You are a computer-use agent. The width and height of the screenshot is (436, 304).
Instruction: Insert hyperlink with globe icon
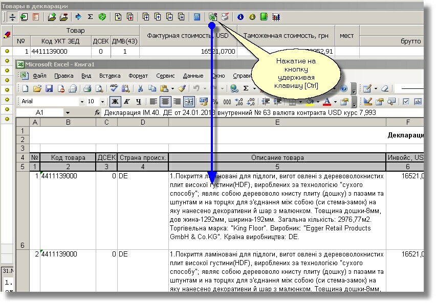[x=234, y=88]
